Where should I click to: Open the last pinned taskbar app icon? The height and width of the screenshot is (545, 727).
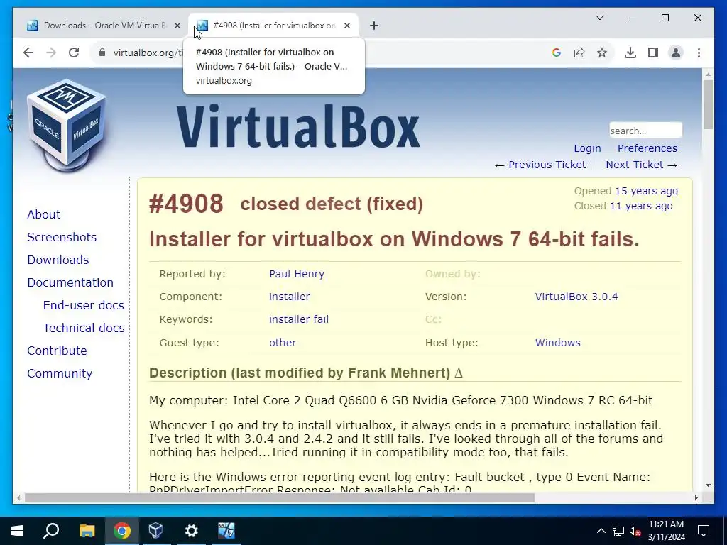(x=226, y=531)
